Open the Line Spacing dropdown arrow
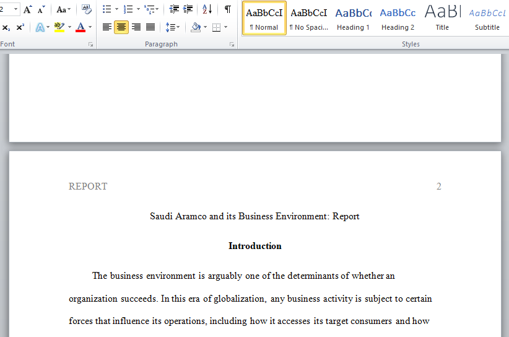Image resolution: width=509 pixels, height=337 pixels. [x=178, y=27]
